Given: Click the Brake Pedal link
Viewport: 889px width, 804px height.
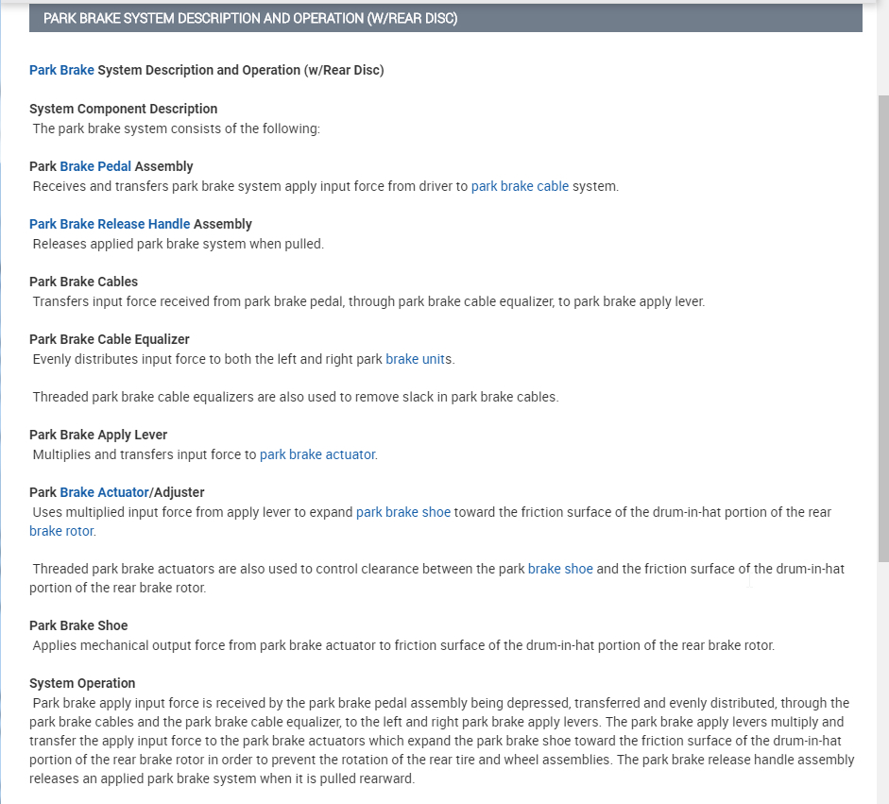Looking at the screenshot, I should point(95,166).
